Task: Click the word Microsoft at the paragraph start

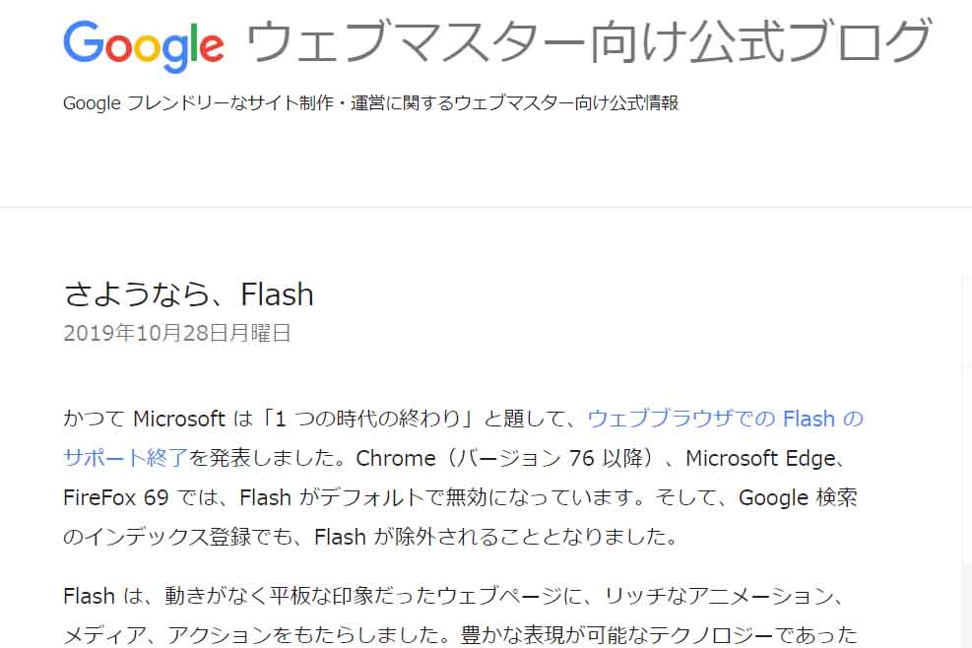Action: [x=179, y=419]
